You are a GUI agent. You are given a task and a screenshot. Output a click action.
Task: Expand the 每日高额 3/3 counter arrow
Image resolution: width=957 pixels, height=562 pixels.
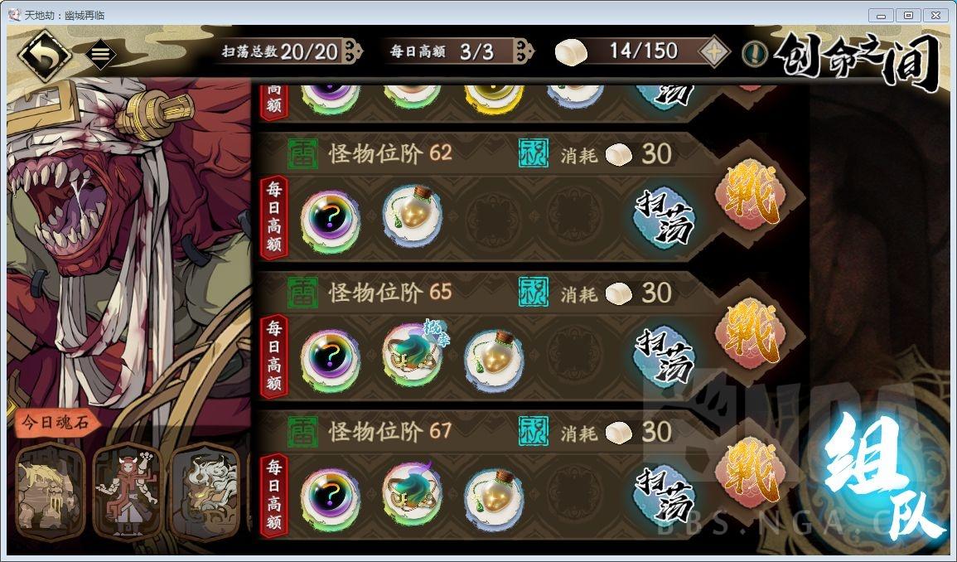point(523,51)
